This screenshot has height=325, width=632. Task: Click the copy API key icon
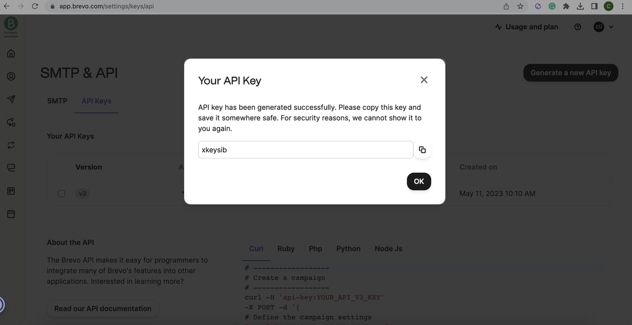pos(423,149)
